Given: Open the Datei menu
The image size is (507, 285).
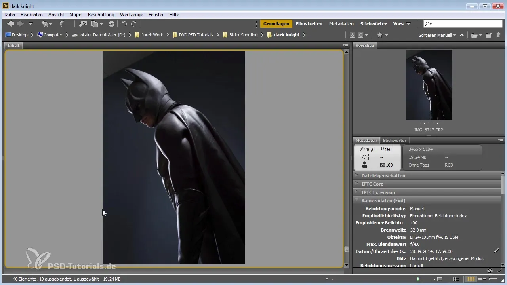Looking at the screenshot, I should [x=10, y=15].
